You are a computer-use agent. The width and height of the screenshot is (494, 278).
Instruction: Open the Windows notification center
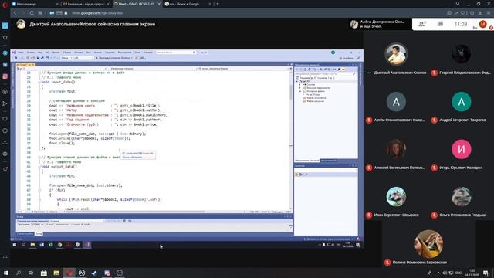(x=486, y=273)
